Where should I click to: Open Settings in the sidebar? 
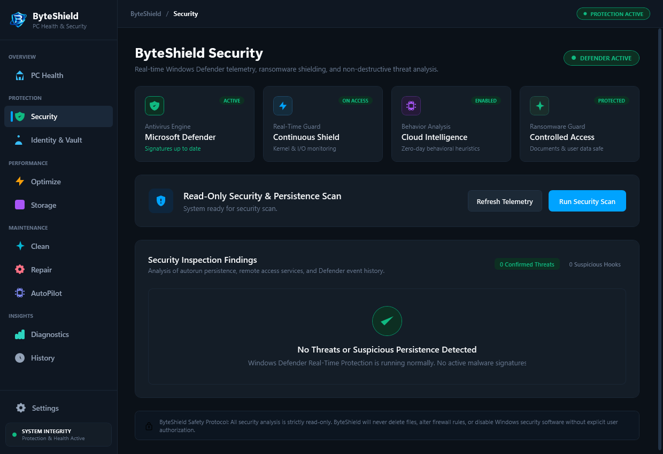[58, 408]
